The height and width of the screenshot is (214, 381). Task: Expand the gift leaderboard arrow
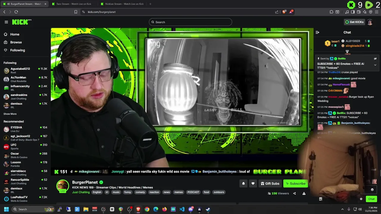pyautogui.click(x=347, y=52)
